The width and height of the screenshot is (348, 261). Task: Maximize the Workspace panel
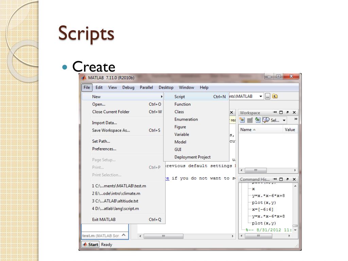[281, 112]
